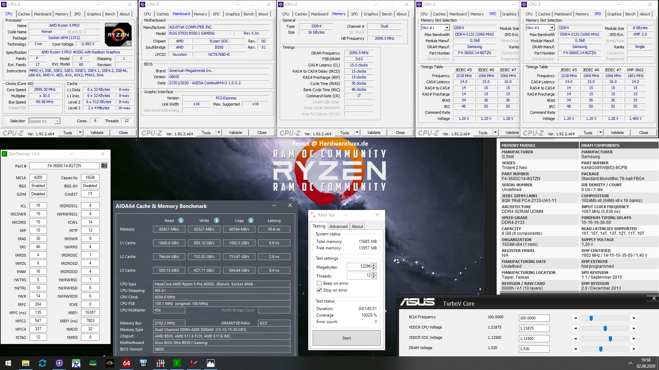The image size is (659, 370).
Task: Uncheck the Stop on error checkbox
Action: [319, 290]
